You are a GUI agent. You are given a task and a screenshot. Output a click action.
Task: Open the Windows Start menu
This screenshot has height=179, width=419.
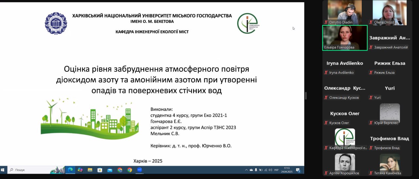point(3,170)
